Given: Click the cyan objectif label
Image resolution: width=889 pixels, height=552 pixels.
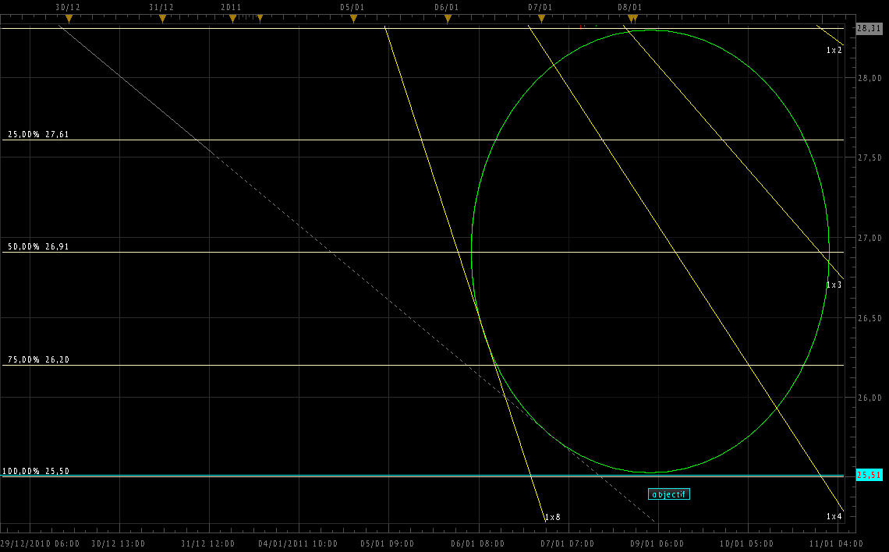Looking at the screenshot, I should 669,494.
